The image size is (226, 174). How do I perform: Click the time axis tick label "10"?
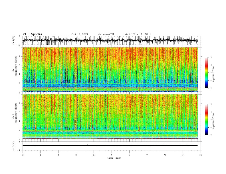pyautogui.click(x=201, y=155)
